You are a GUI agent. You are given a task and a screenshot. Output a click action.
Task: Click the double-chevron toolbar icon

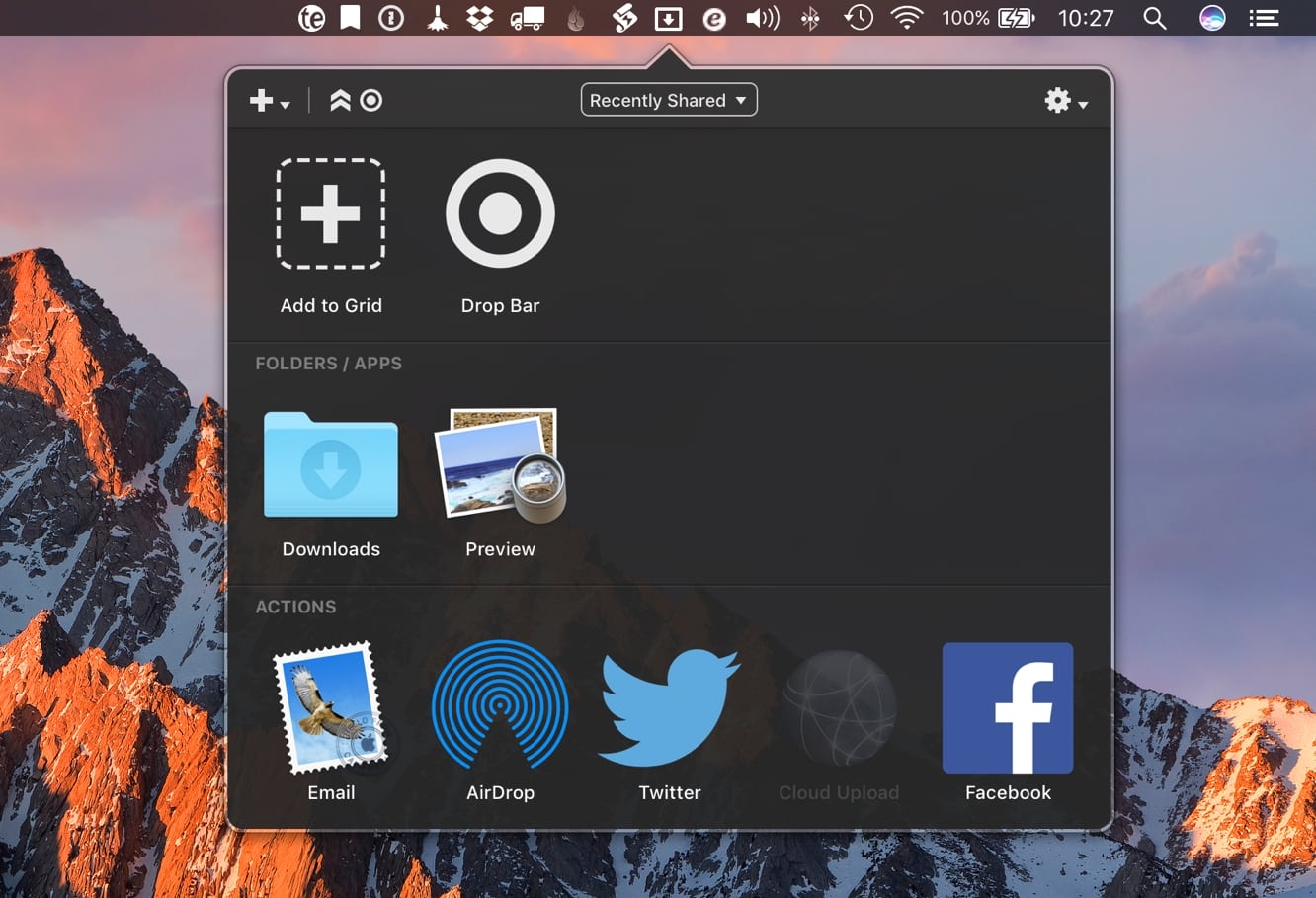point(340,101)
